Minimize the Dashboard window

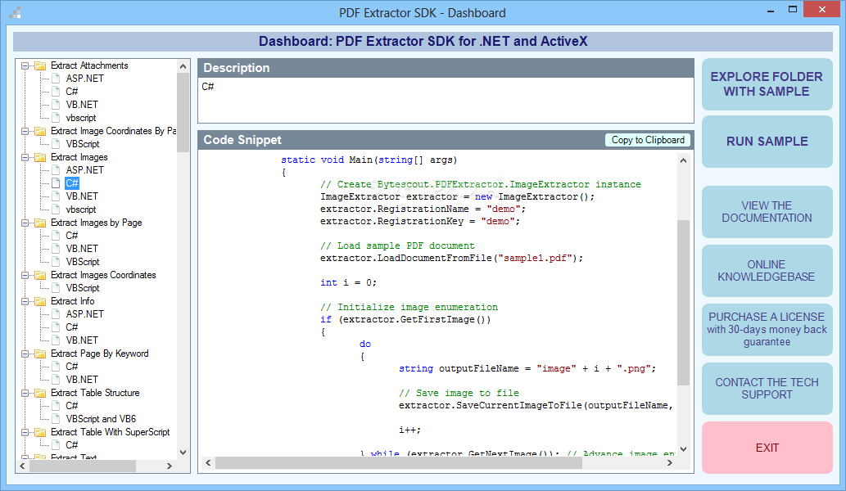point(771,11)
